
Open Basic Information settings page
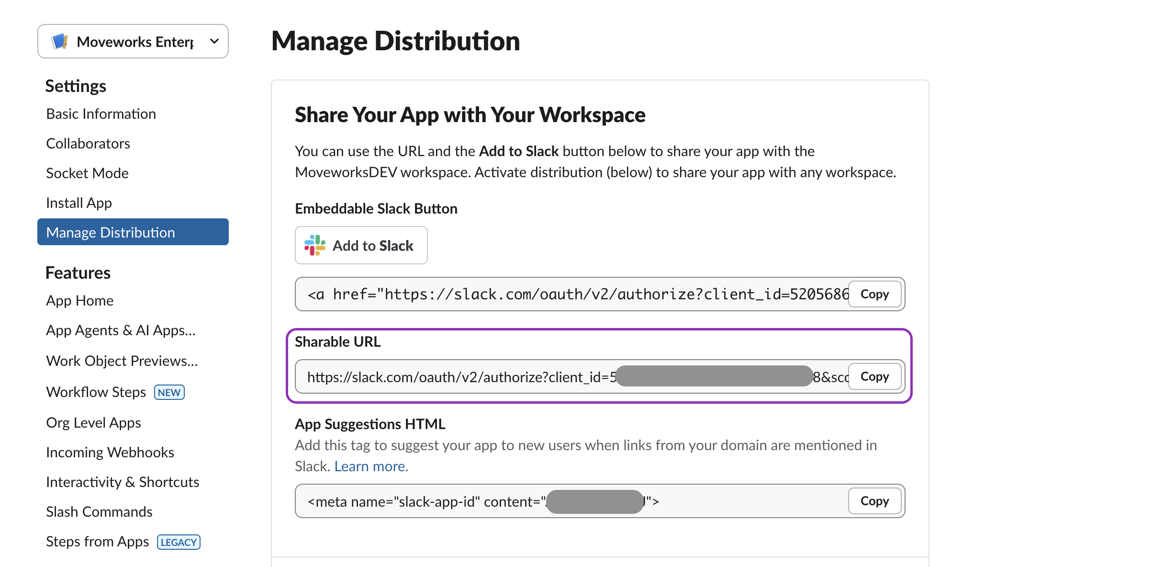click(101, 114)
